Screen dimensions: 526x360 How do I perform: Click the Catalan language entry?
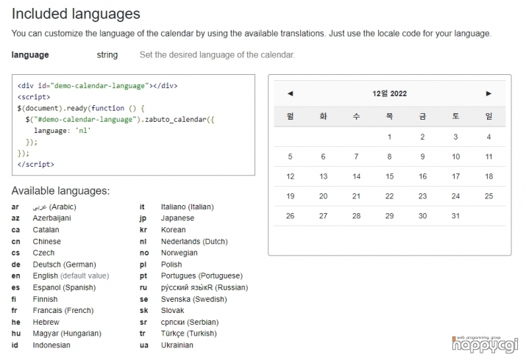[46, 230]
